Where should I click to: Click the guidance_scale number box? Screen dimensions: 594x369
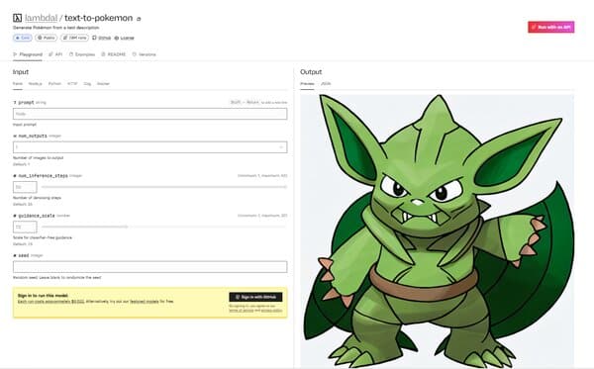(25, 228)
